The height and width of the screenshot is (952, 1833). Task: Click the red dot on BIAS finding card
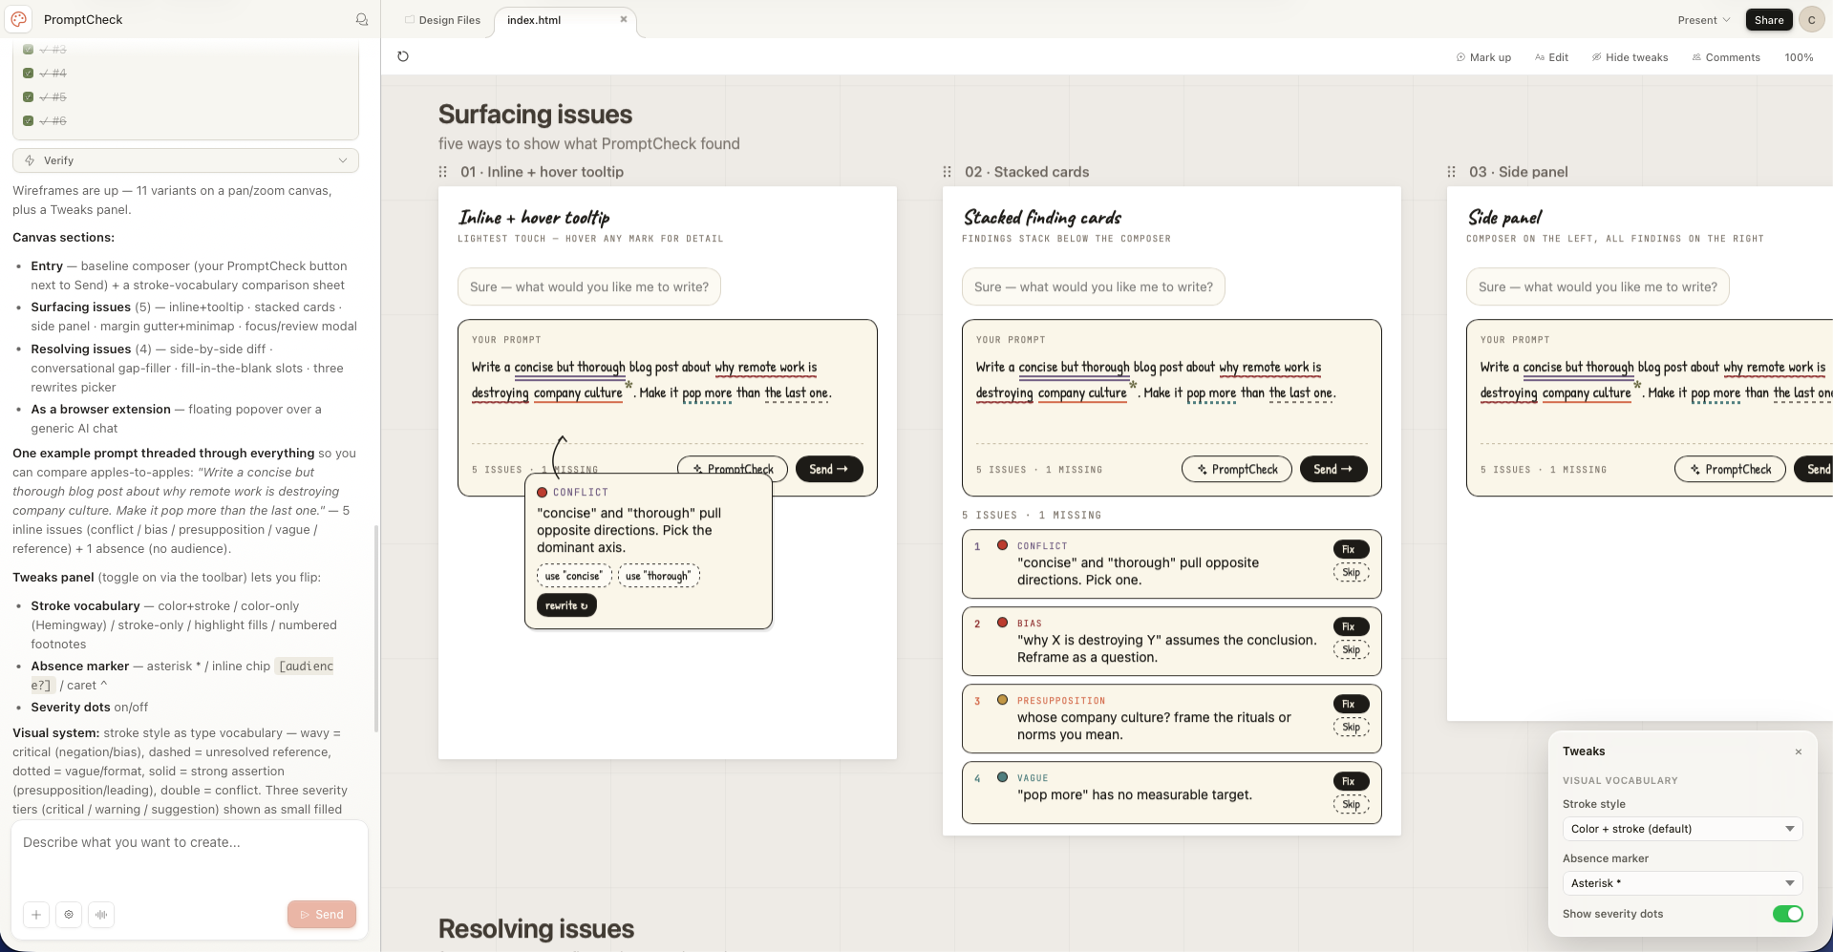tap(1002, 623)
